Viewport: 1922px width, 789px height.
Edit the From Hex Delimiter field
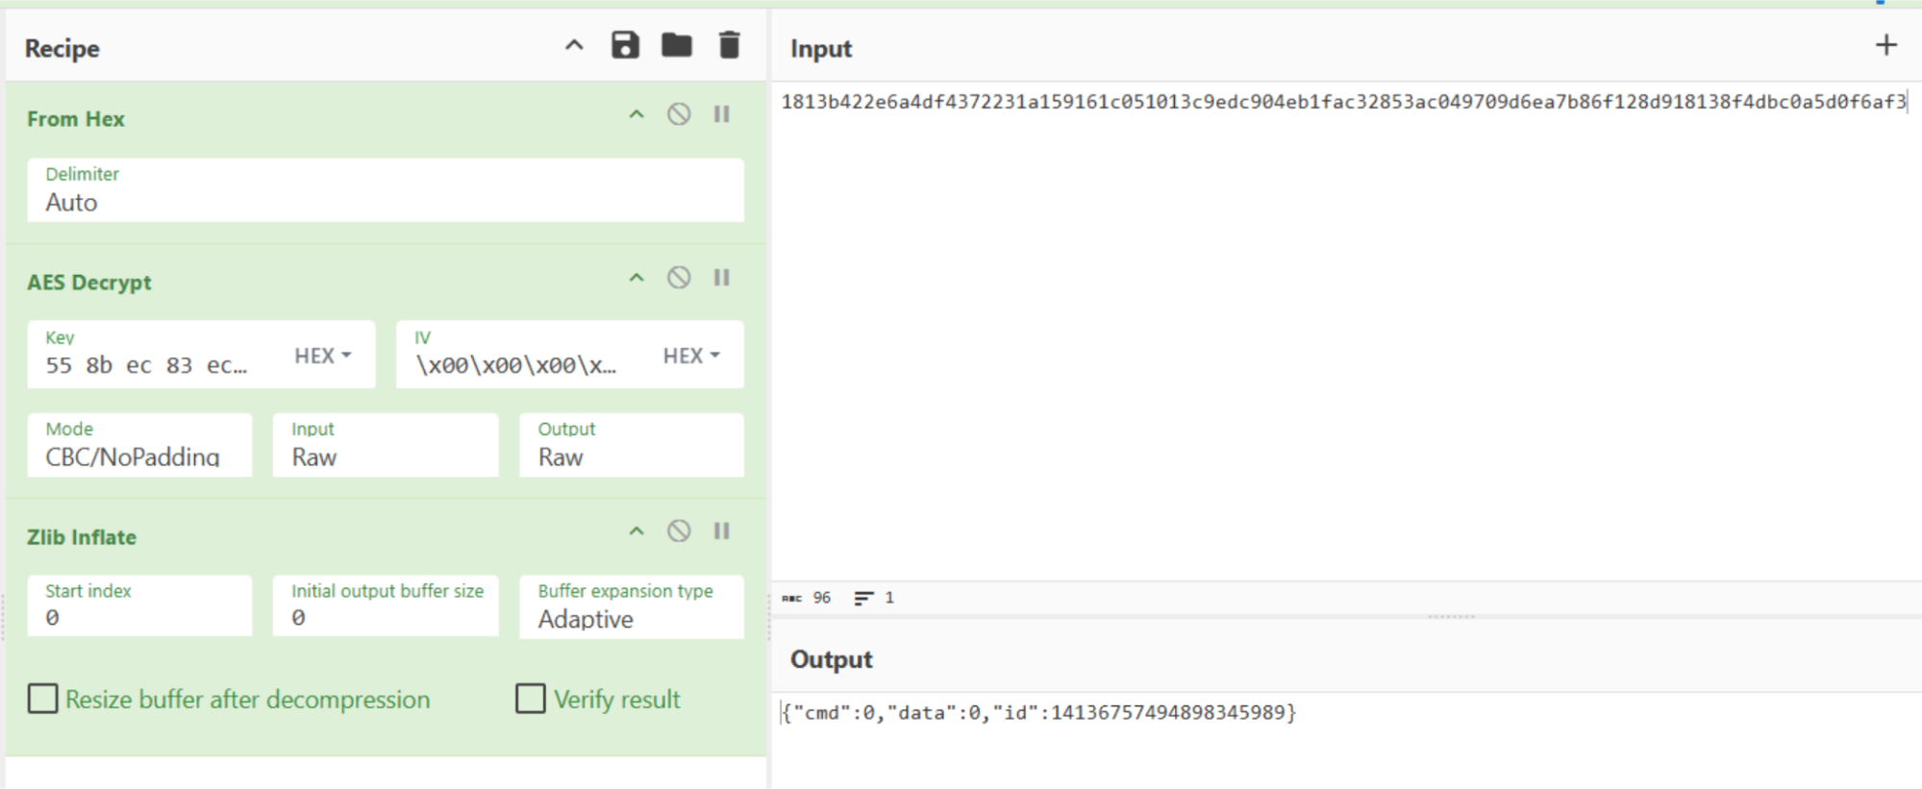(386, 190)
